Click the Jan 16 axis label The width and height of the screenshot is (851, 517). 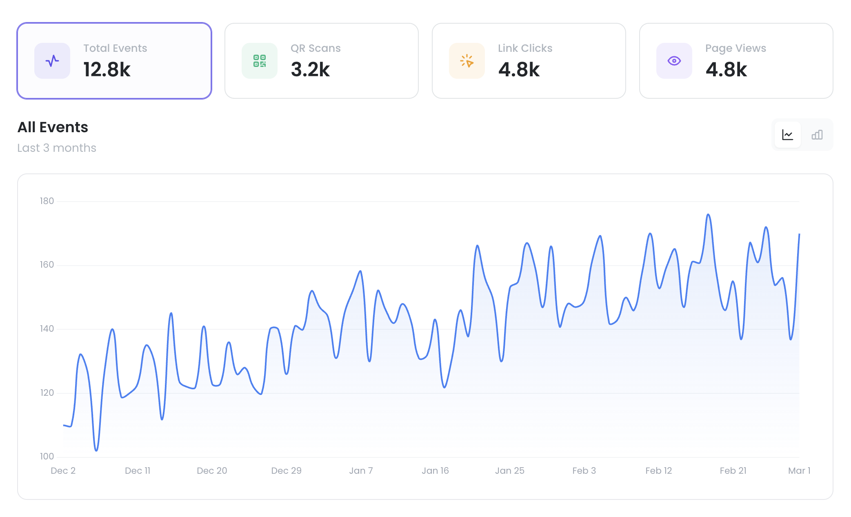(435, 470)
